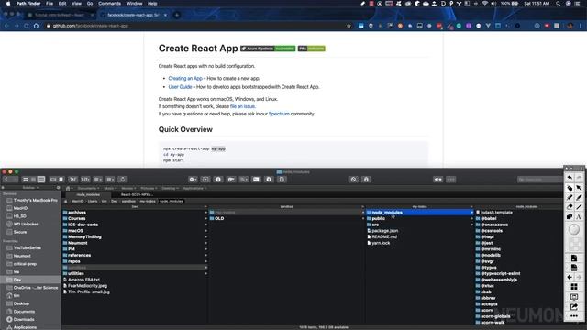Image resolution: width=587 pixels, height=330 pixels.
Task: Click the gear action toolbar button
Action: click(x=193, y=180)
